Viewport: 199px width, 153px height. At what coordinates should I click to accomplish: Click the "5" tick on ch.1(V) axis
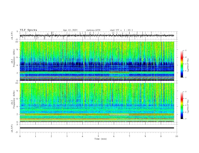click(x=17, y=32)
